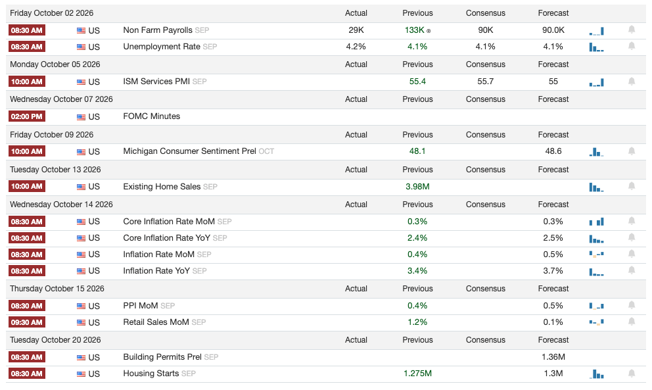Set alert bell for Core Inflation Rate YoY
Viewport: 652px width, 390px height.
[631, 237]
